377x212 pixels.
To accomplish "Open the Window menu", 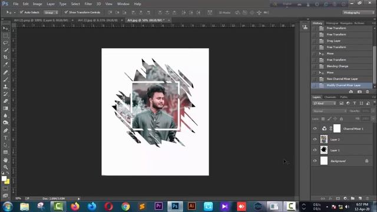I will 123,4.
